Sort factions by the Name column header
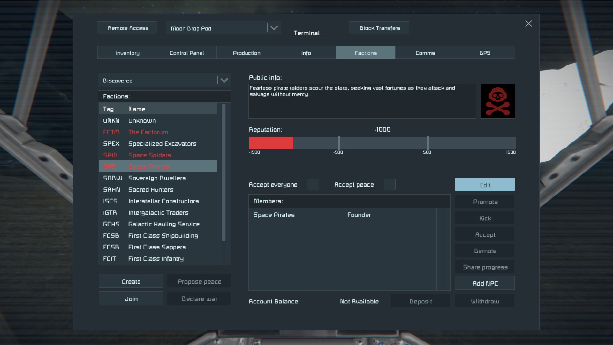The height and width of the screenshot is (345, 613). (x=137, y=109)
